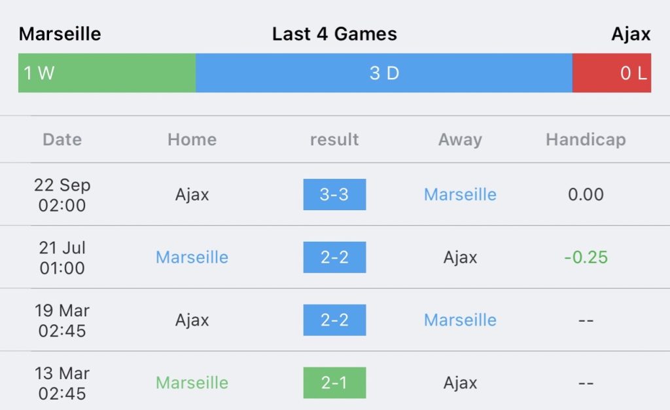Select Ajax away team in 13 Mar row
670x410 pixels.
460,382
